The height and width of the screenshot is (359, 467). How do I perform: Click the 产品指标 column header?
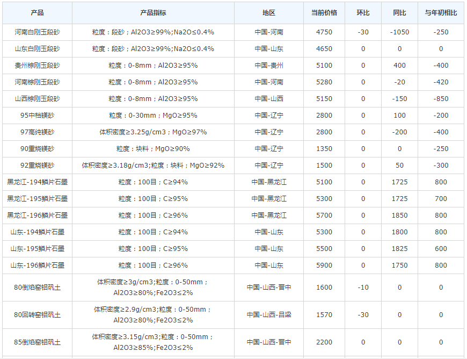click(153, 13)
